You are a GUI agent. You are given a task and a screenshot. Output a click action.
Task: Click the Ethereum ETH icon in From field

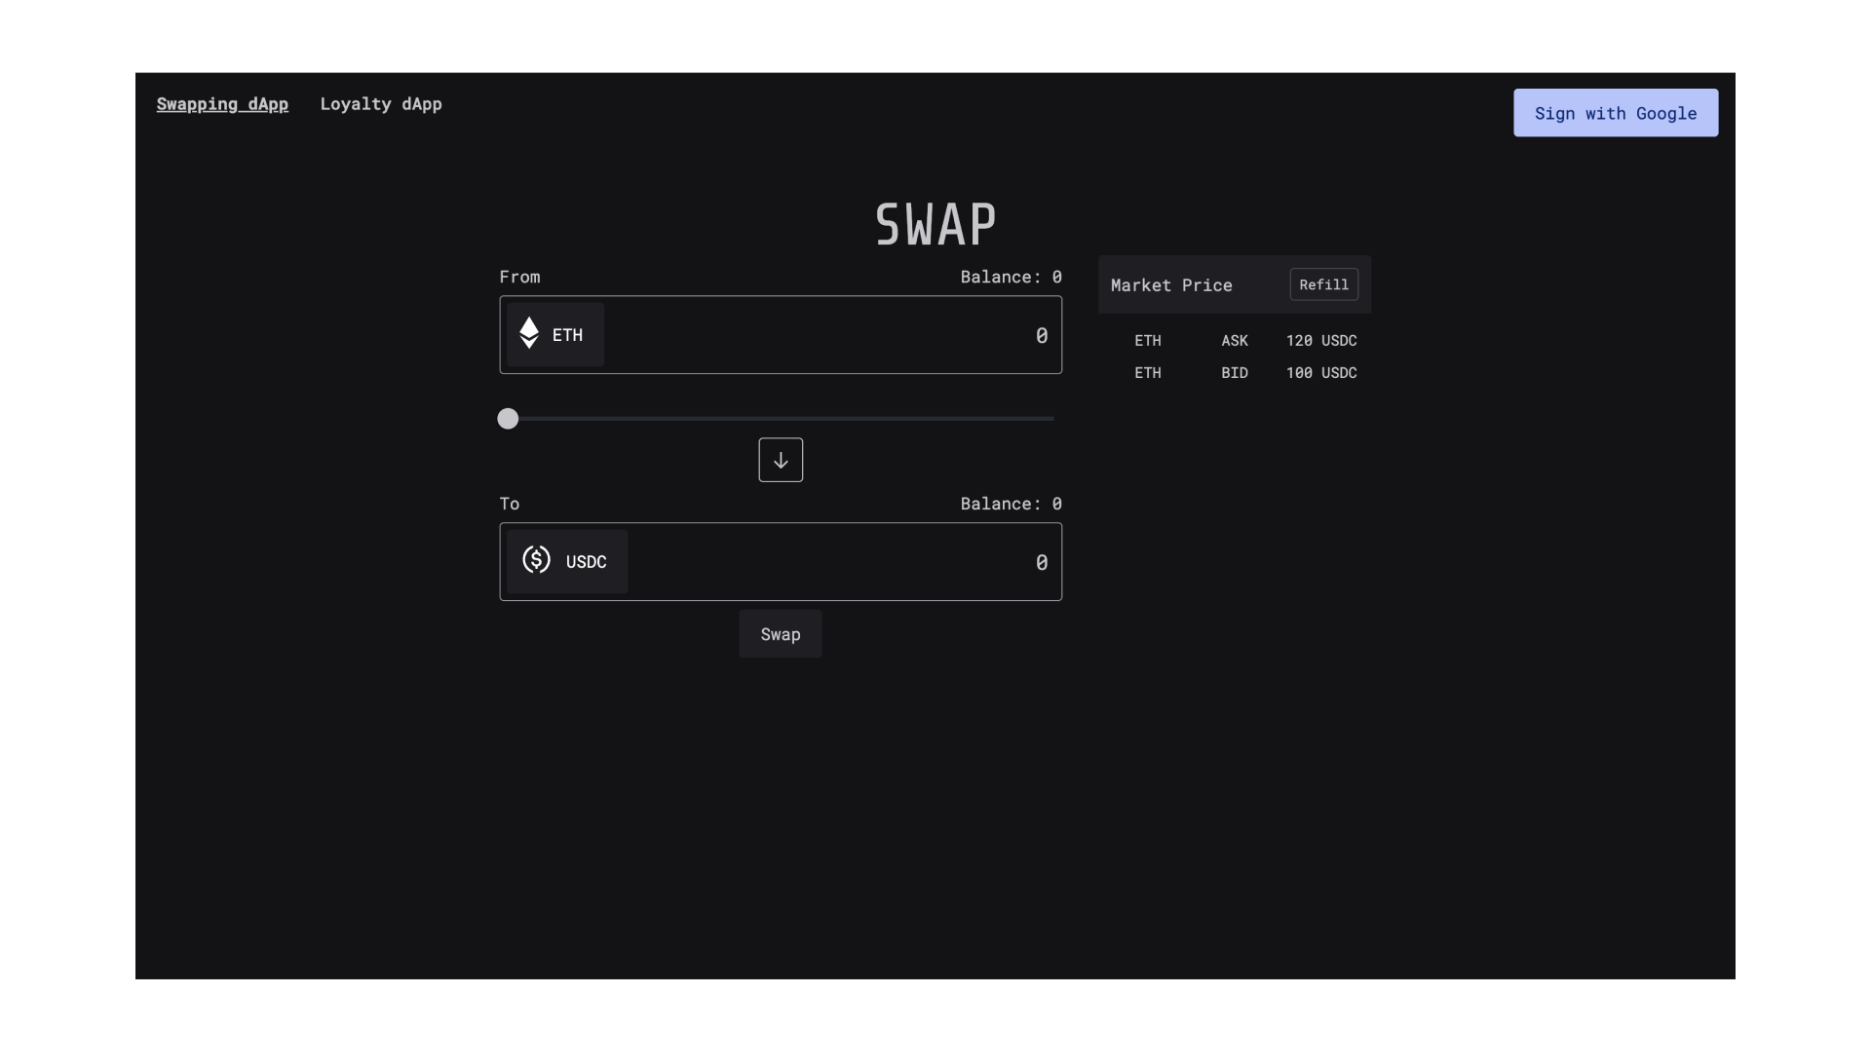point(529,334)
